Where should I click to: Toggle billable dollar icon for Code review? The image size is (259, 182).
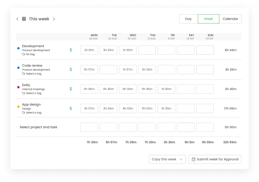tap(71, 70)
